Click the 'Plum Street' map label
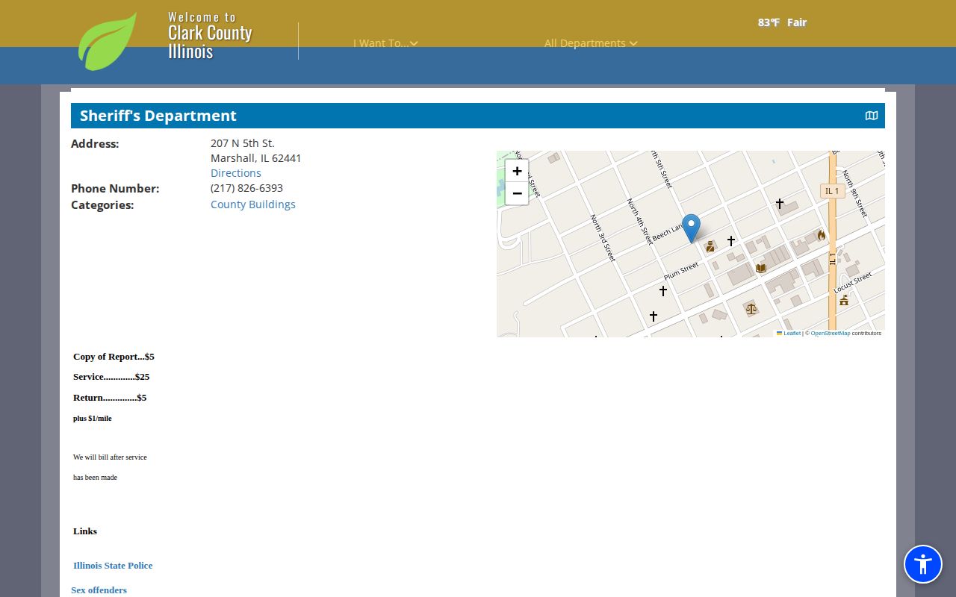This screenshot has height=597, width=956. [681, 271]
